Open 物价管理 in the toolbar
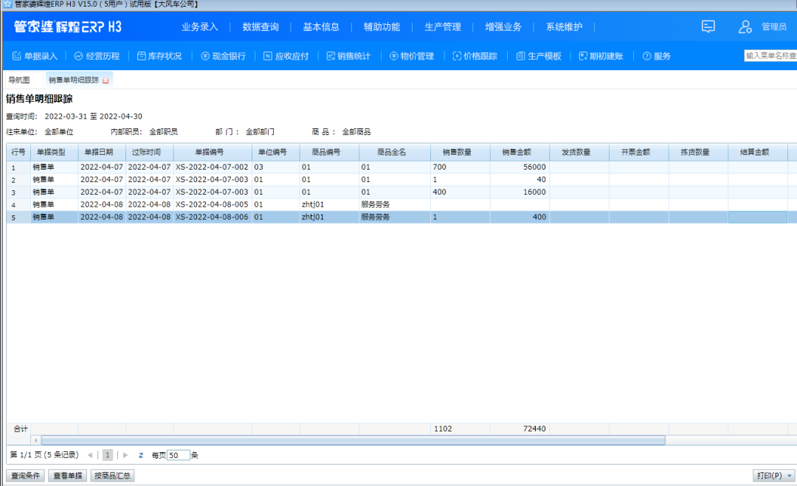This screenshot has width=797, height=486. click(415, 55)
